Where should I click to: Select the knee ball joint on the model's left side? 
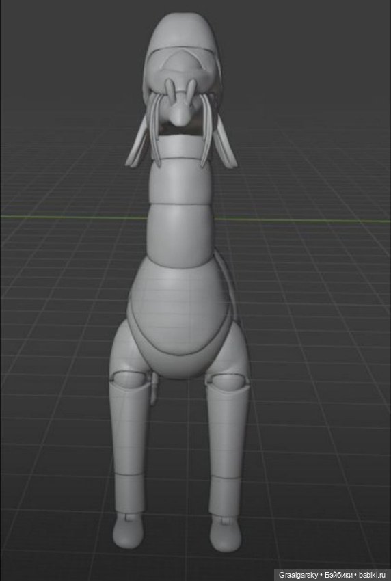(x=129, y=380)
